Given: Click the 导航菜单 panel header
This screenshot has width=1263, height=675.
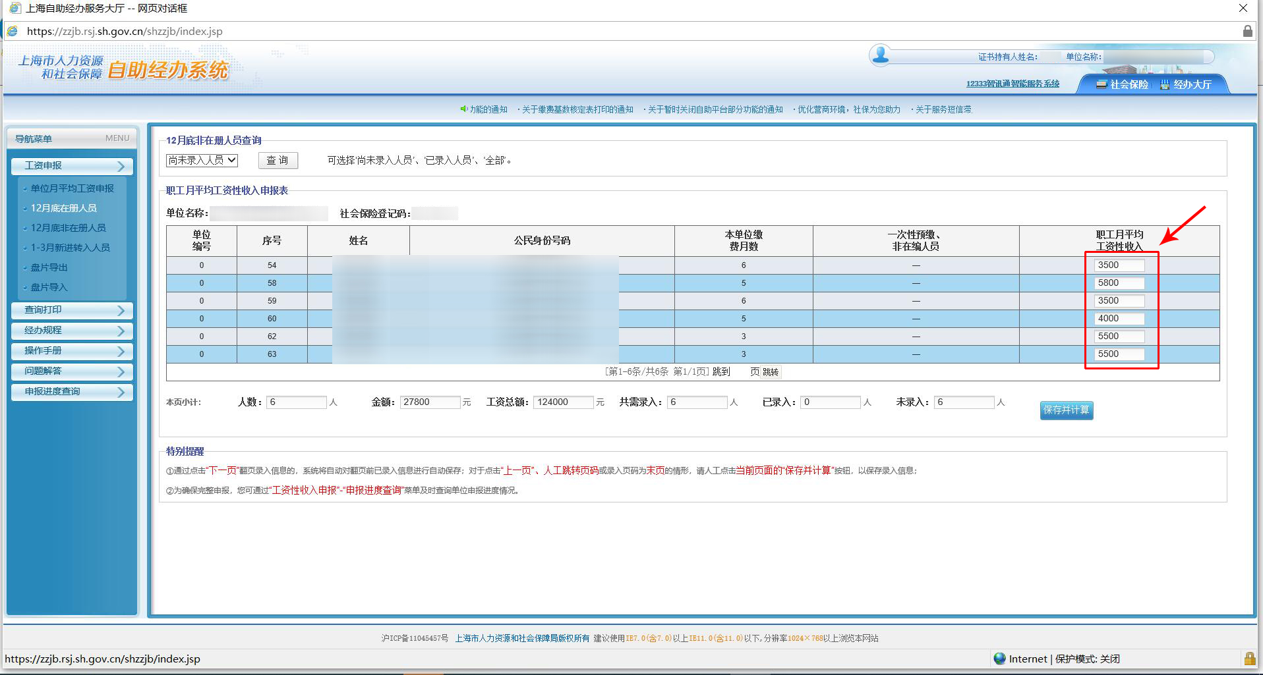Looking at the screenshot, I should pos(72,138).
